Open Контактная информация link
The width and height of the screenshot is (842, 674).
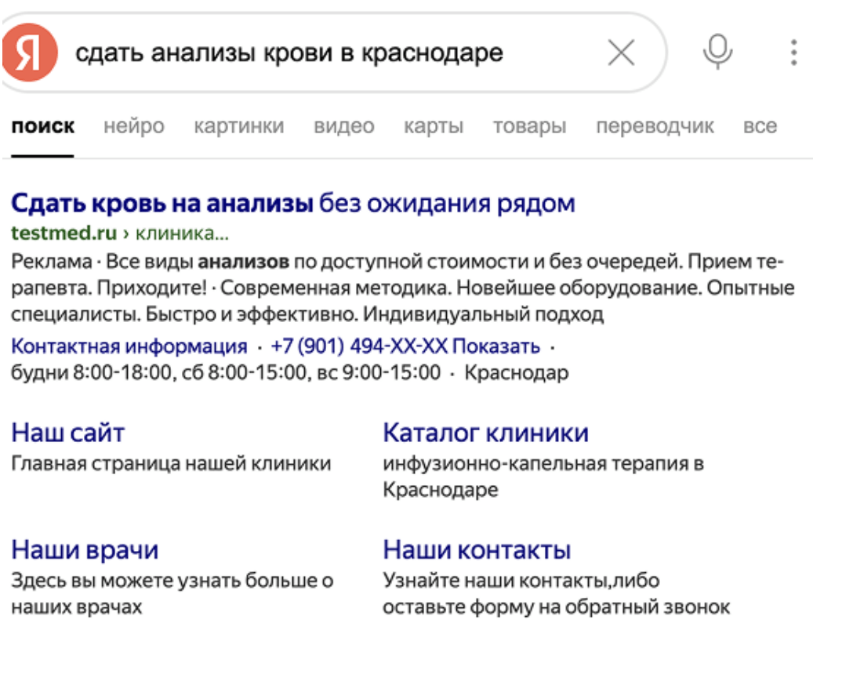129,346
